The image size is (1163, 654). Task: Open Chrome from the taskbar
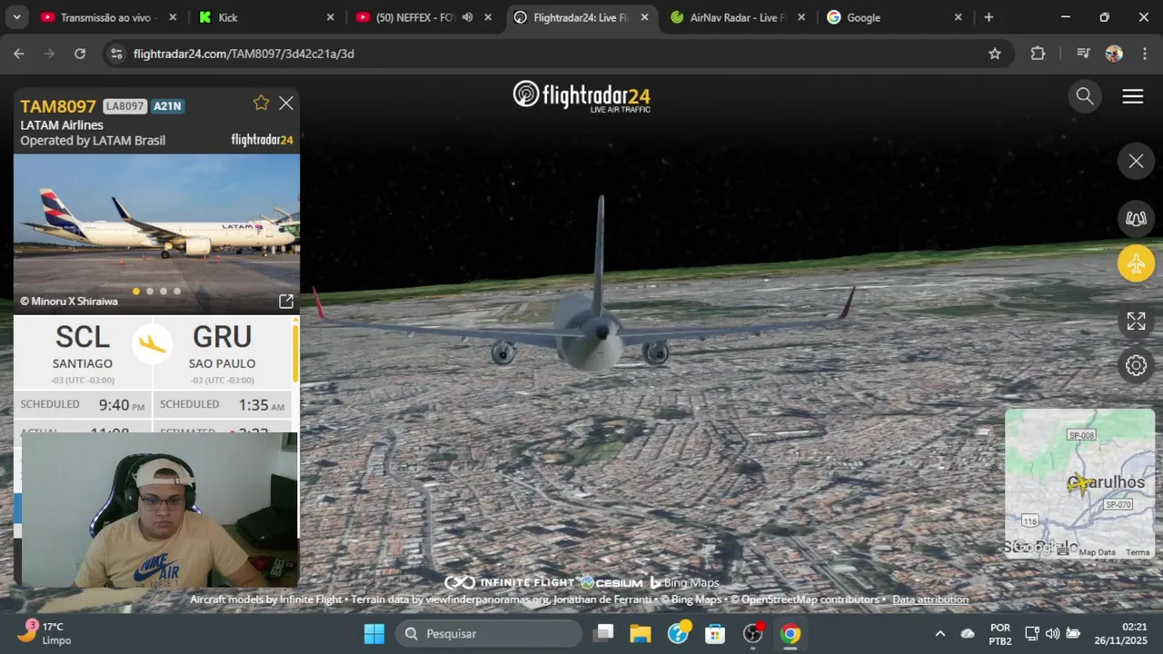coord(790,634)
